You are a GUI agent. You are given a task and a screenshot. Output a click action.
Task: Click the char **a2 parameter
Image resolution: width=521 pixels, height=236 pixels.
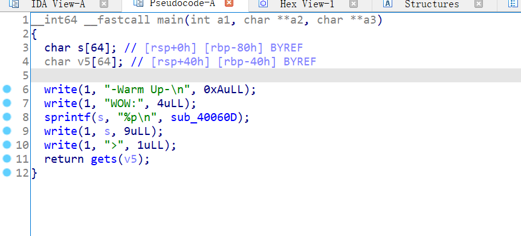click(x=273, y=21)
